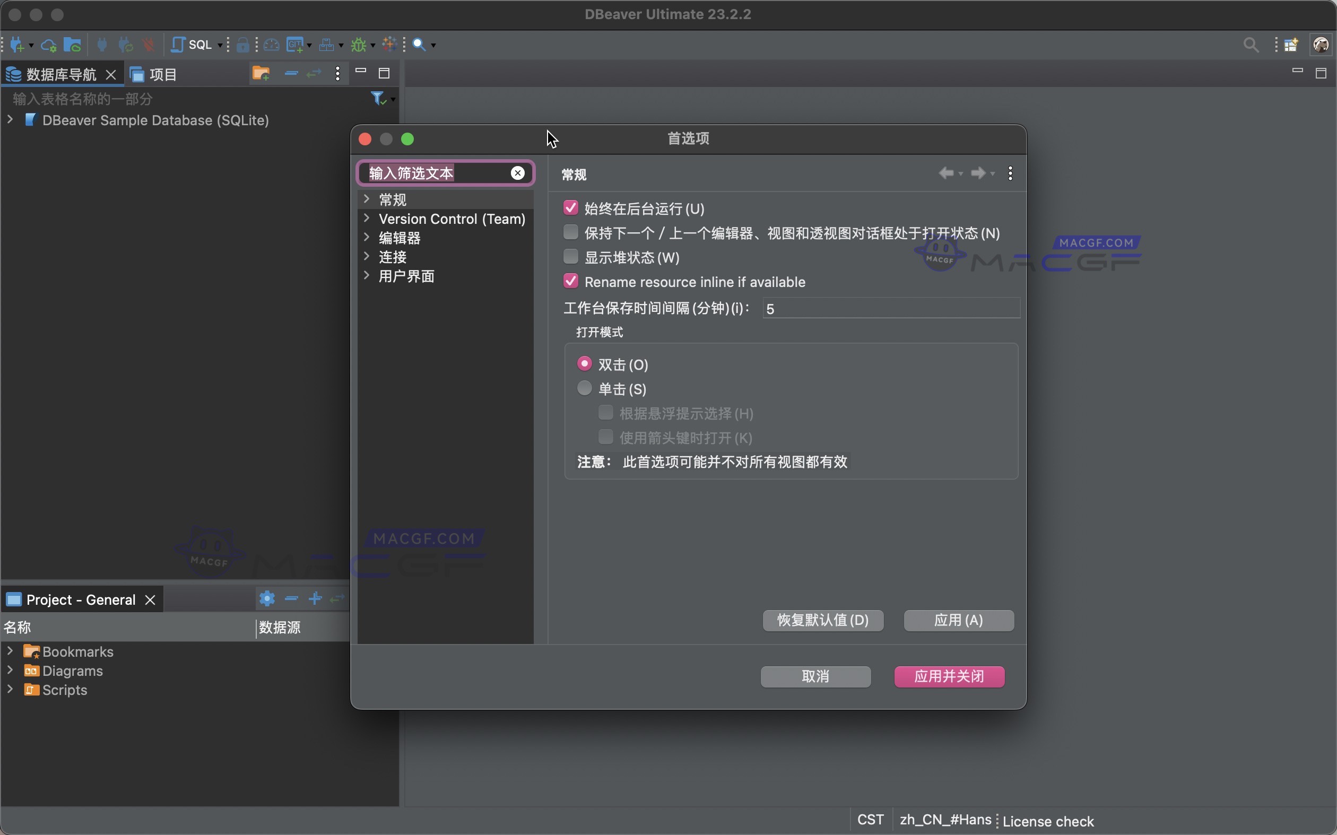The image size is (1337, 835).
Task: Open the search magnifier at top right
Action: point(1252,45)
